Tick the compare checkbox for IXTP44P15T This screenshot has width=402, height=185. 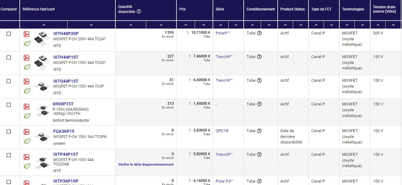(x=9, y=155)
